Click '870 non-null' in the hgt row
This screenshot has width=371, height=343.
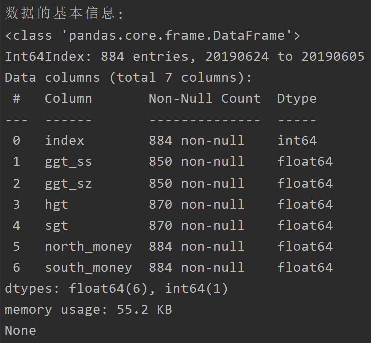(x=197, y=204)
